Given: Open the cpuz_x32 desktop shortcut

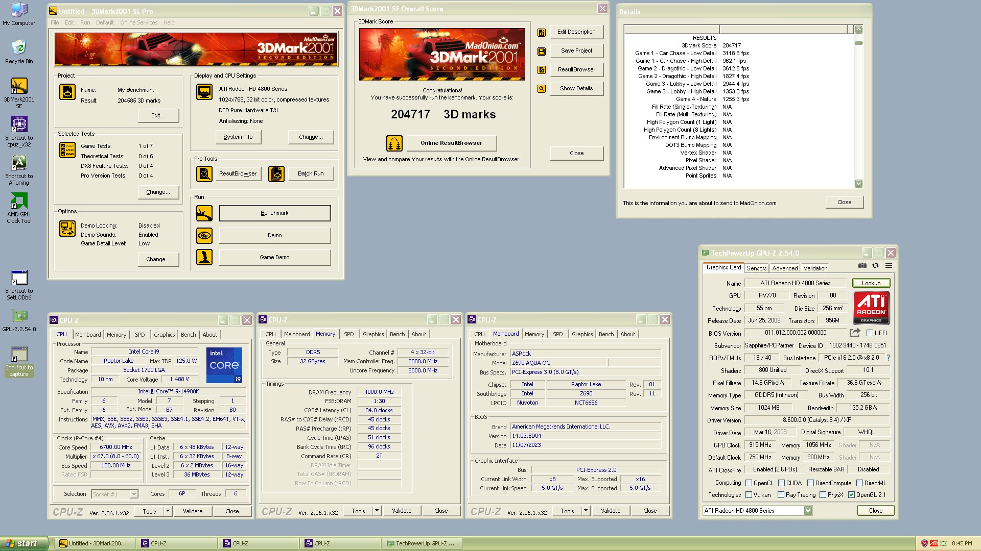Looking at the screenshot, I should tap(19, 132).
